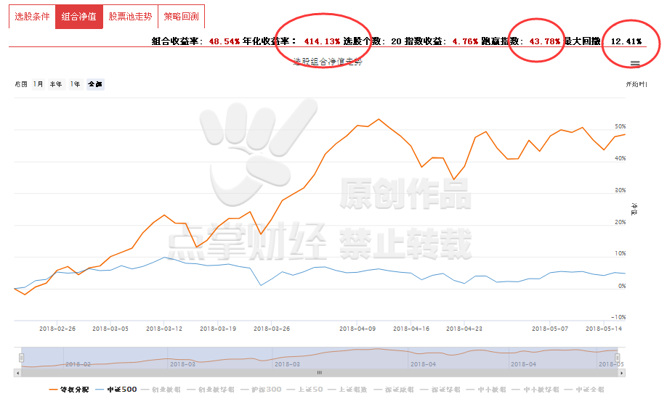Click the 2018-04-09 x-axis date label
This screenshot has width=667, height=407.
(x=357, y=329)
